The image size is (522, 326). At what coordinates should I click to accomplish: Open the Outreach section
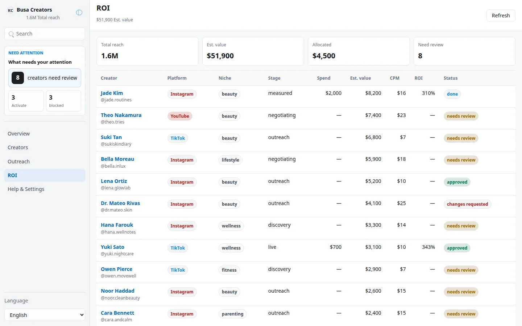(x=45, y=162)
